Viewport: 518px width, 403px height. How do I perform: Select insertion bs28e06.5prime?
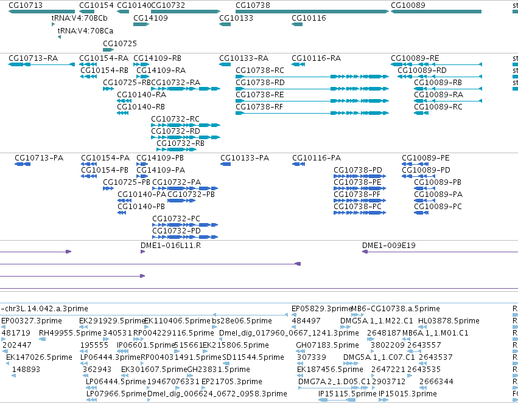tap(242, 321)
